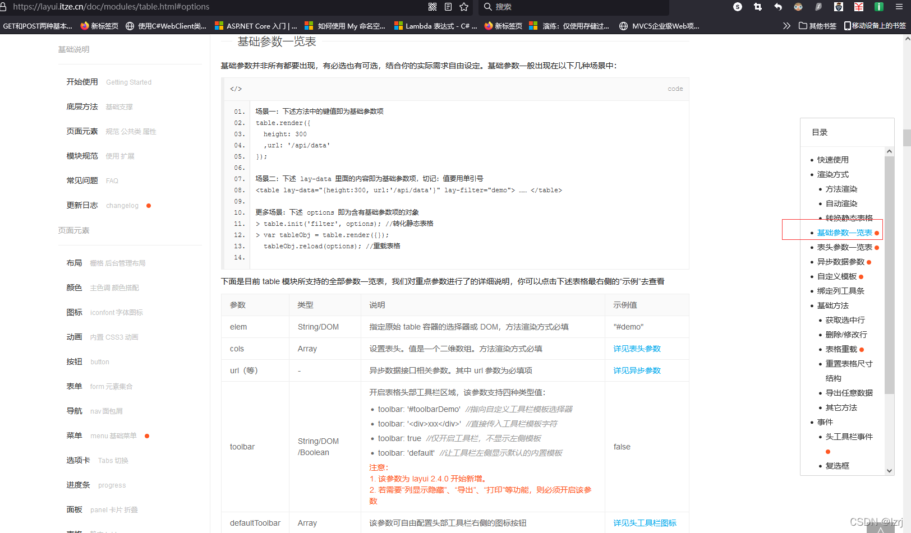This screenshot has height=533, width=911.
Task: Open 其他书签 bookmarks folder
Action: point(818,26)
